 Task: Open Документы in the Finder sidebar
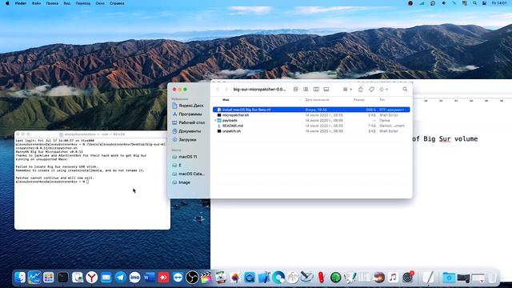tap(186, 131)
